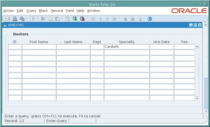Open the Query menu

click(x=31, y=11)
